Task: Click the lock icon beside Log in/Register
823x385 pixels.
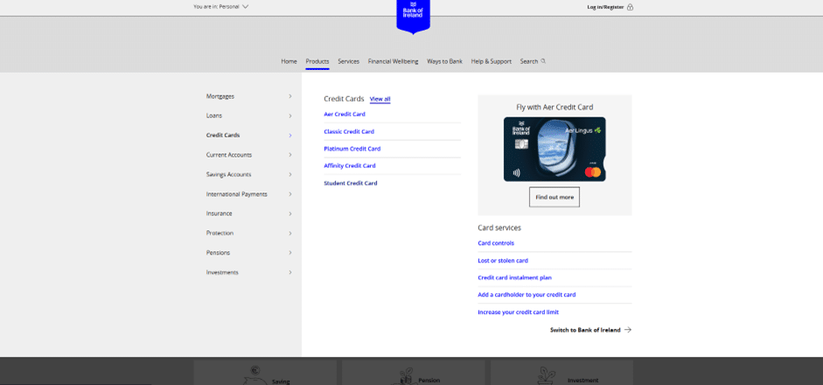Action: point(630,7)
